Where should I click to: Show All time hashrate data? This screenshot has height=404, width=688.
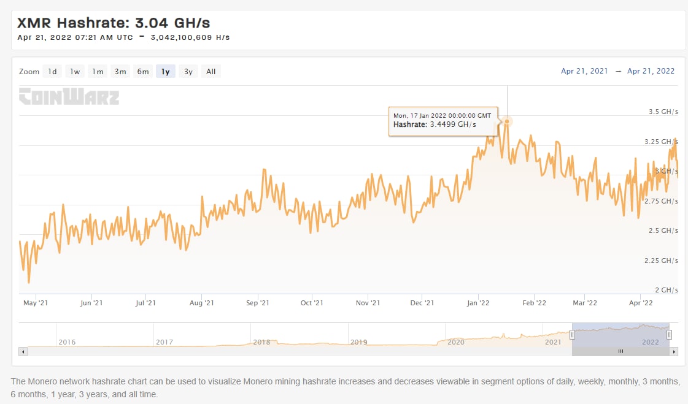click(x=211, y=72)
